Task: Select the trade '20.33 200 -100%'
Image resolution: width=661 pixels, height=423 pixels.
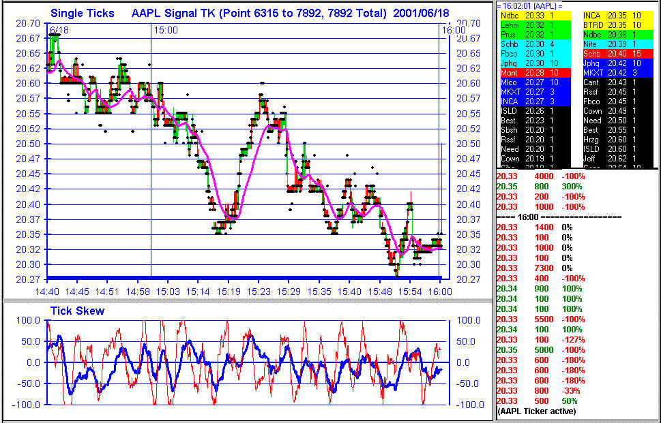Action: (540, 197)
